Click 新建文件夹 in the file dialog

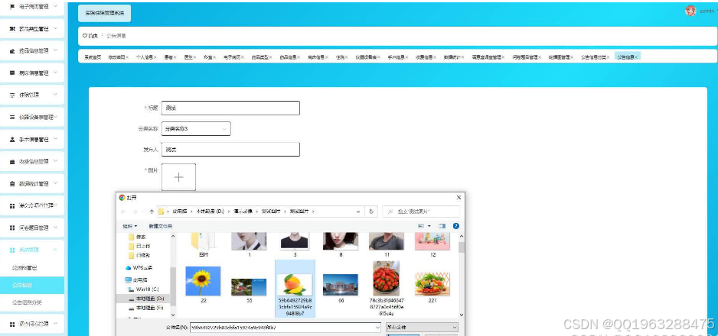point(160,226)
